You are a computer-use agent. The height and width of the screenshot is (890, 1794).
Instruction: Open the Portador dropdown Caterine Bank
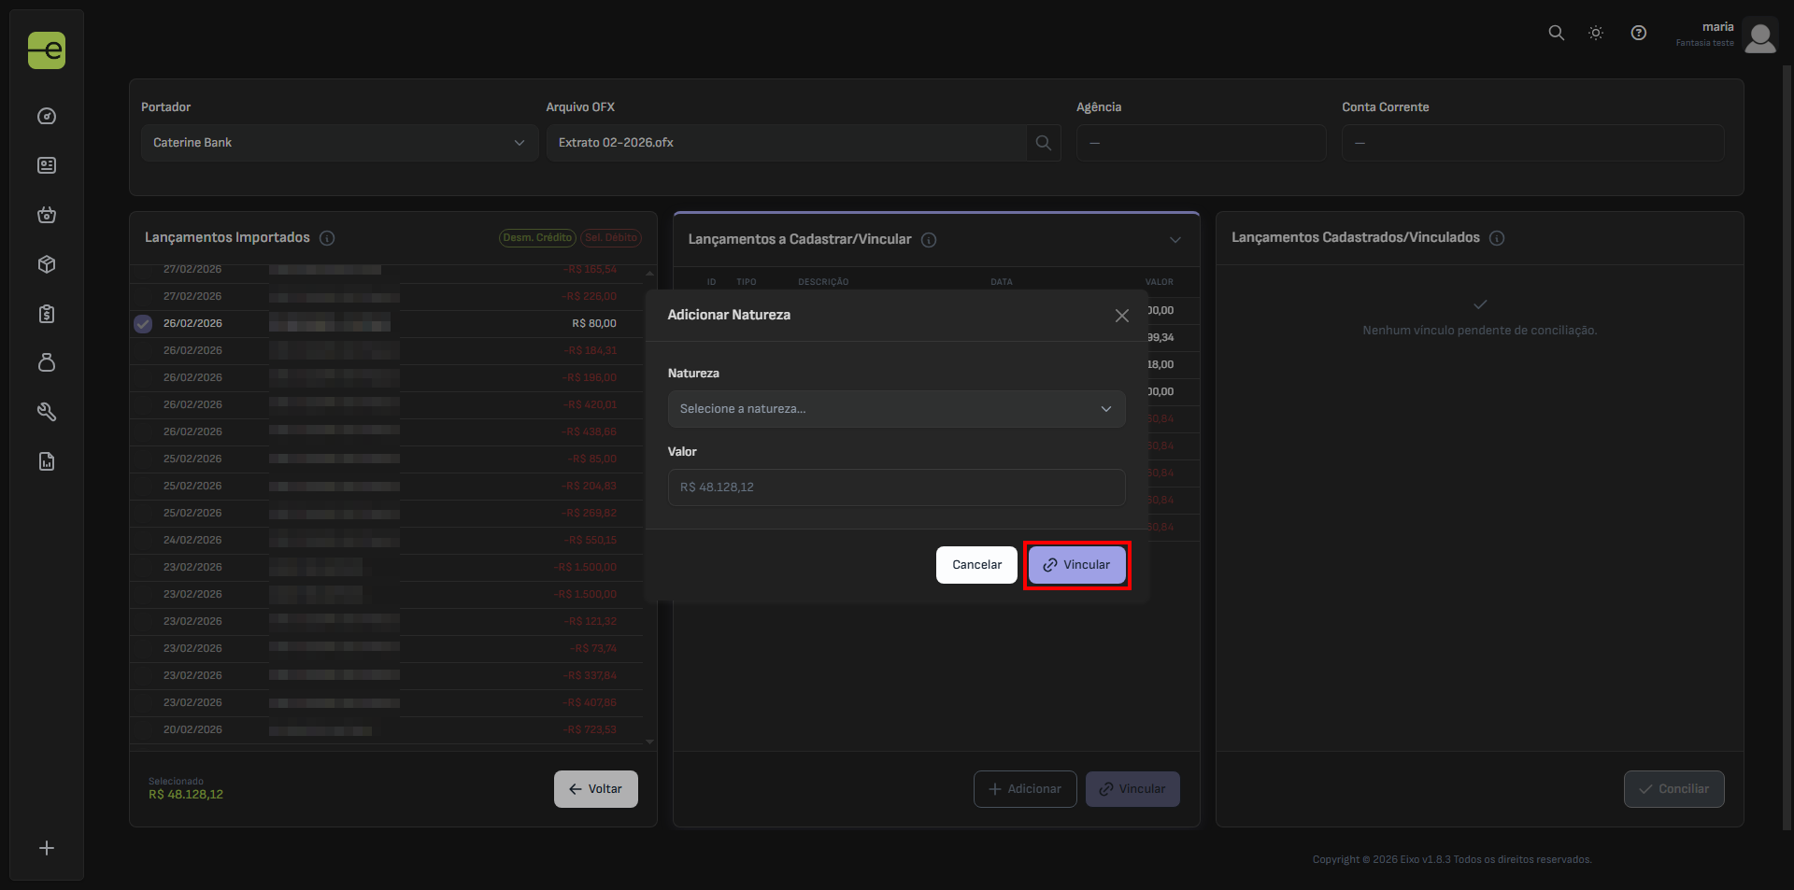[339, 143]
